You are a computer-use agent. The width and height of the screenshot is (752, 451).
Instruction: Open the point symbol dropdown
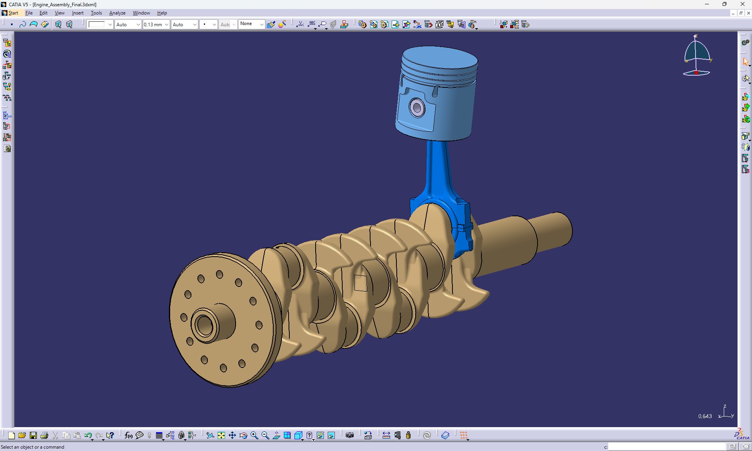(x=214, y=24)
